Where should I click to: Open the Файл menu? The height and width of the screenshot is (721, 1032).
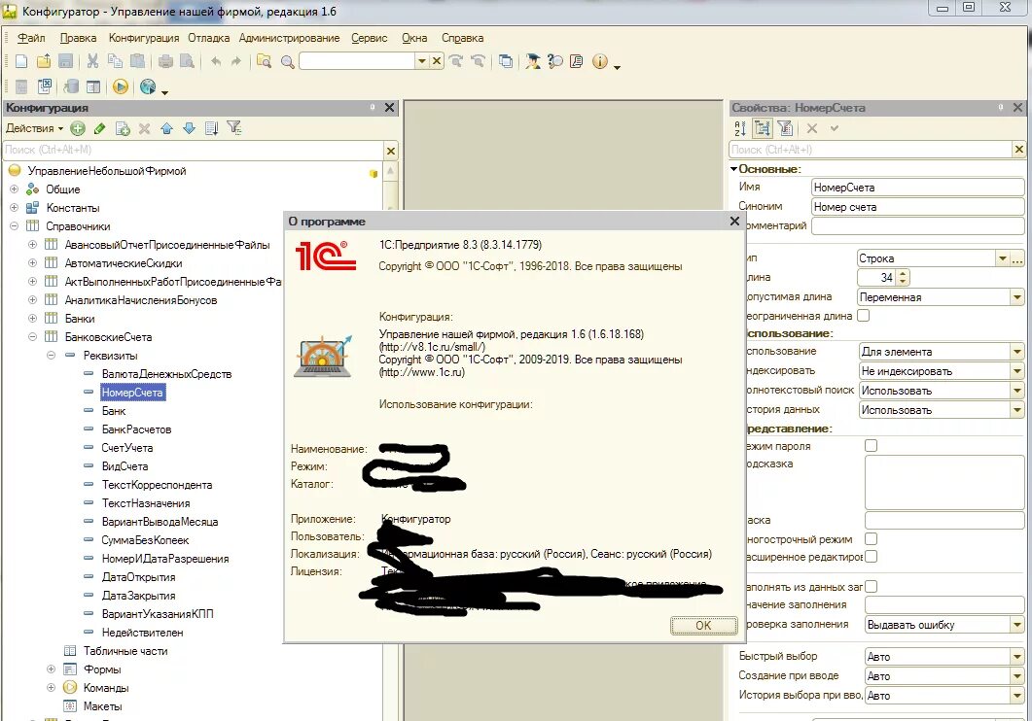coord(31,38)
